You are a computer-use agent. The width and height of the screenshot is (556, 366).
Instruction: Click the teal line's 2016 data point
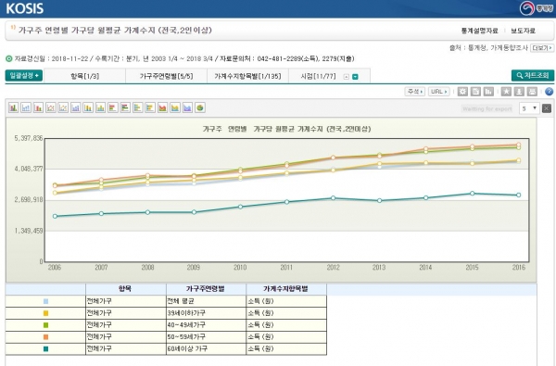[518, 196]
